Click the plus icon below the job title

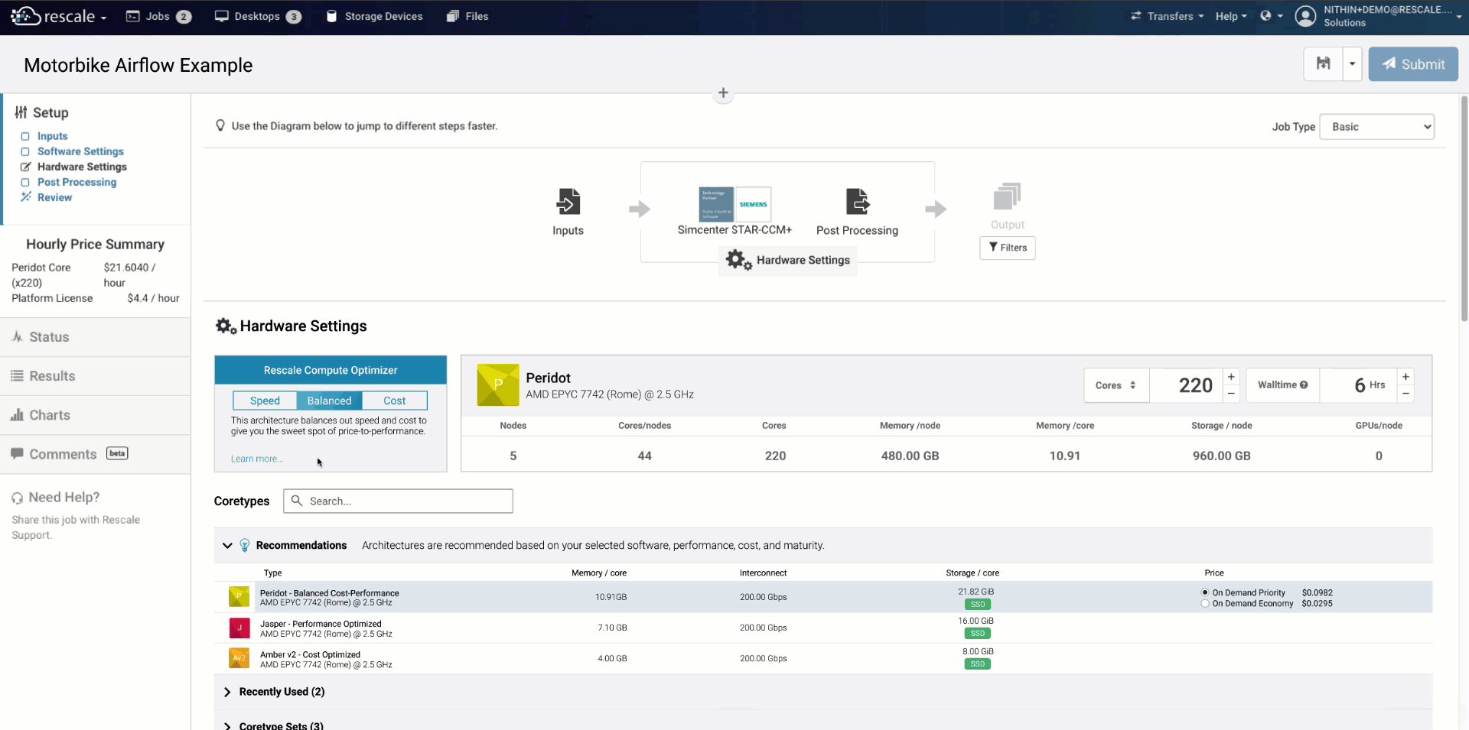pyautogui.click(x=723, y=93)
